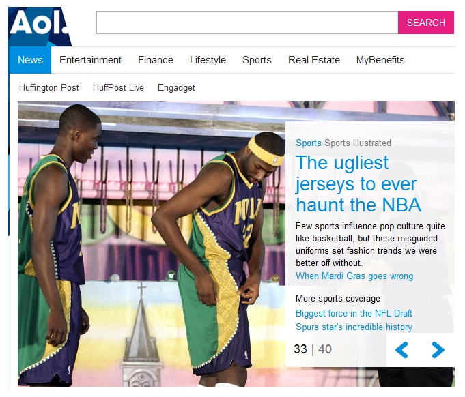Image resolution: width=465 pixels, height=397 pixels.
Task: Go to the previous slide arrow
Action: pos(401,350)
